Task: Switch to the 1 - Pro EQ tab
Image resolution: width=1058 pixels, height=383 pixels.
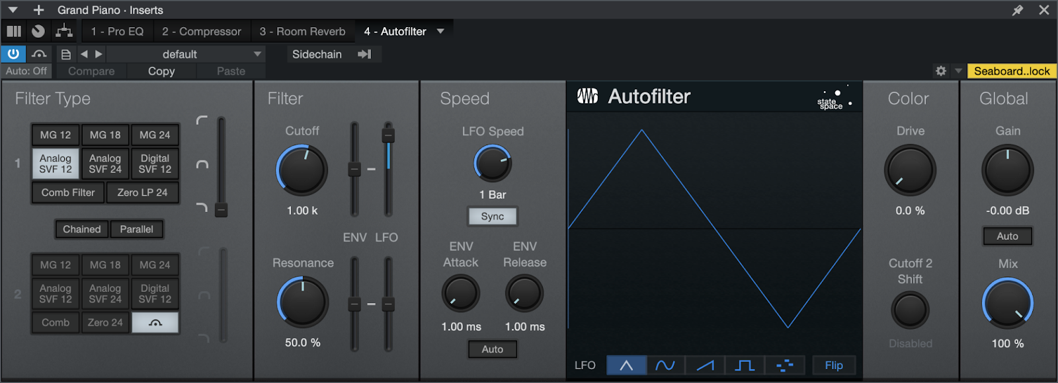Action: point(117,31)
